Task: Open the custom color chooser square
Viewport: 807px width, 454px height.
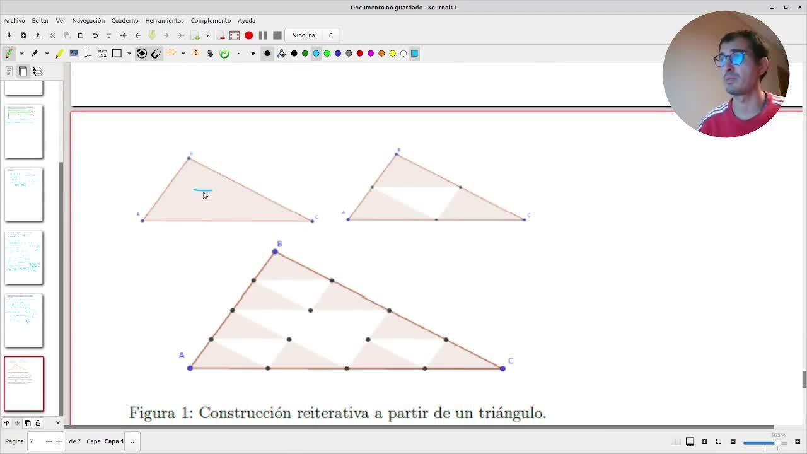Action: (x=414, y=54)
